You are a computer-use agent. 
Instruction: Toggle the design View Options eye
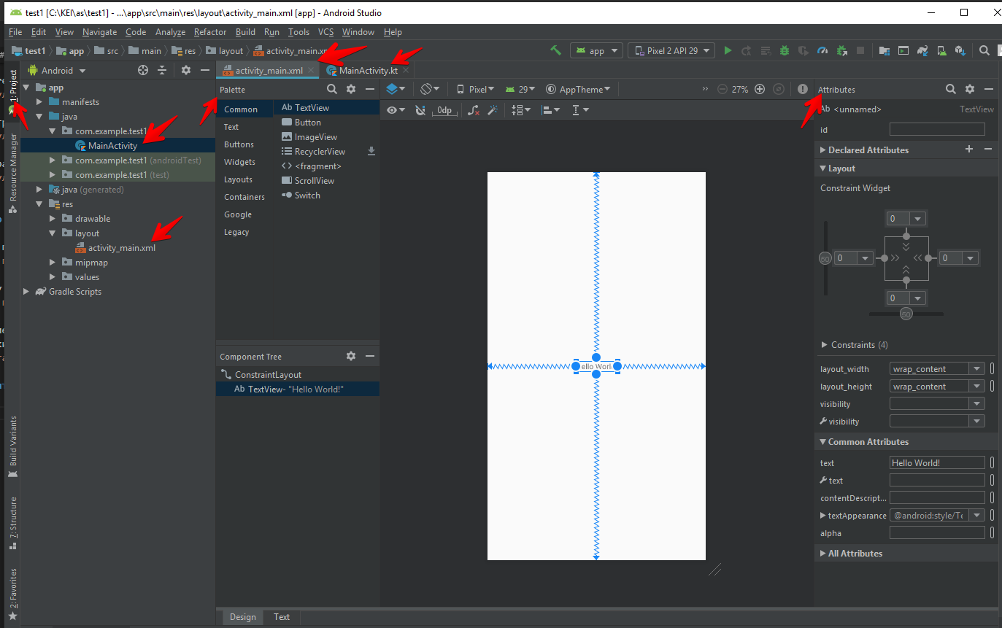click(x=396, y=110)
